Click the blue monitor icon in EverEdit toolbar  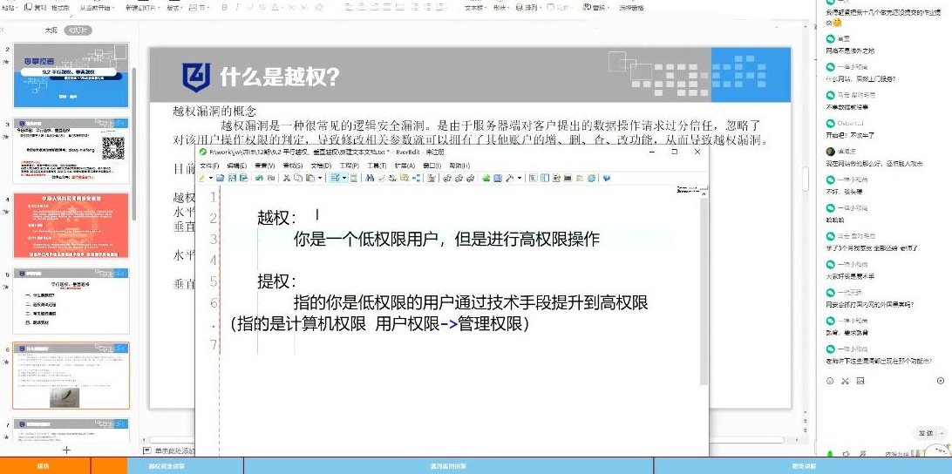tap(497, 178)
